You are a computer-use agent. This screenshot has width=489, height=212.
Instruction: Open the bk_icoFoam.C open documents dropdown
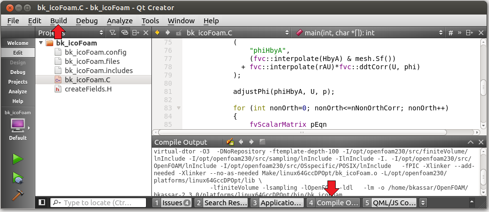pyautogui.click(x=237, y=33)
